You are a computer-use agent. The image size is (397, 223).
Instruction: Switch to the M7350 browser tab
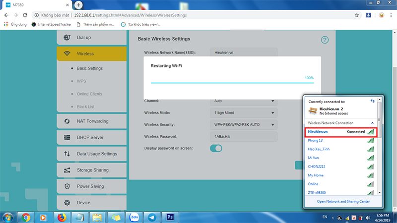click(x=35, y=4)
